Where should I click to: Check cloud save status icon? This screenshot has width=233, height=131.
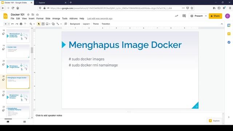(37, 15)
